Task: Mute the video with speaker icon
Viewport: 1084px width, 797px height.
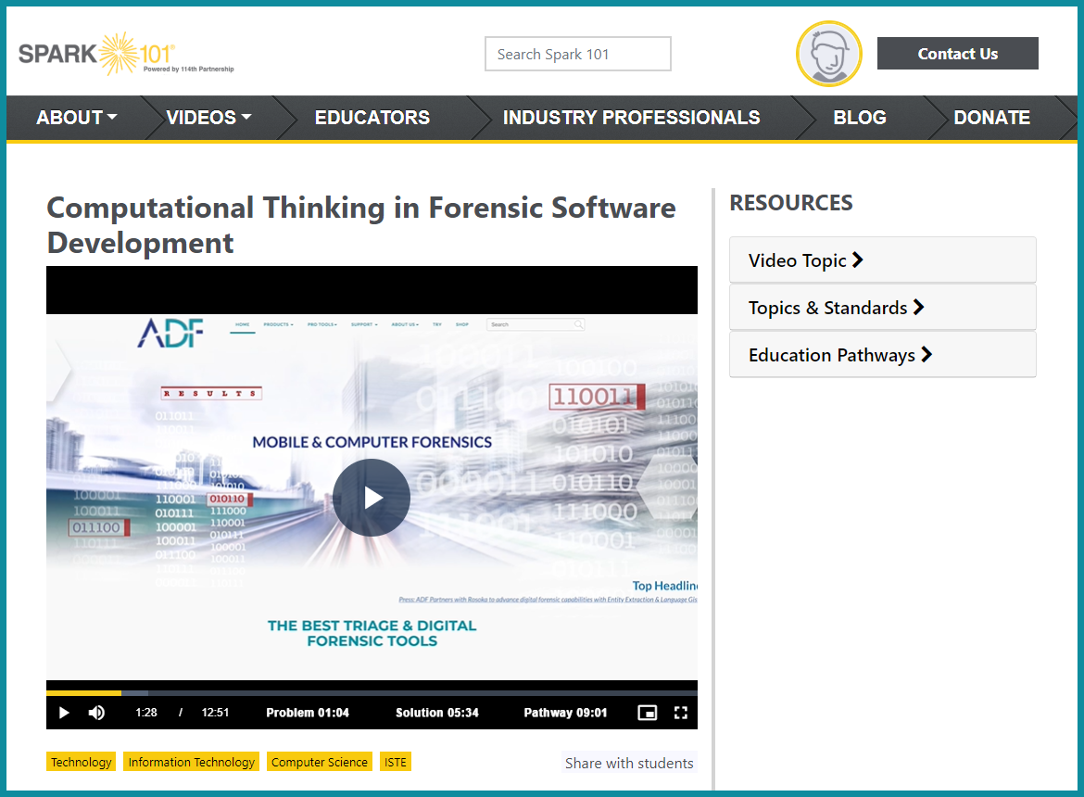Action: tap(96, 713)
